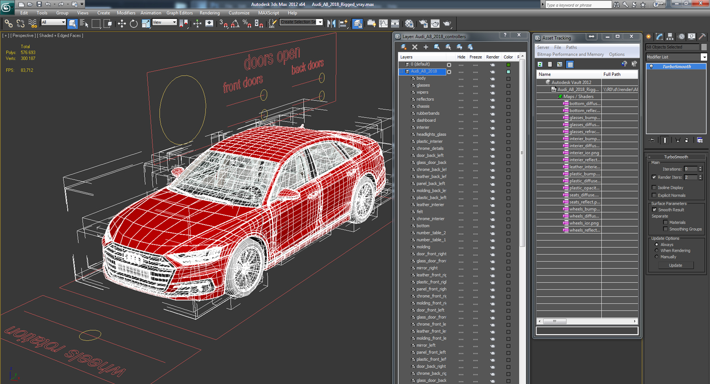Refresh the Asset Tracking list
710x384 pixels.
(540, 64)
